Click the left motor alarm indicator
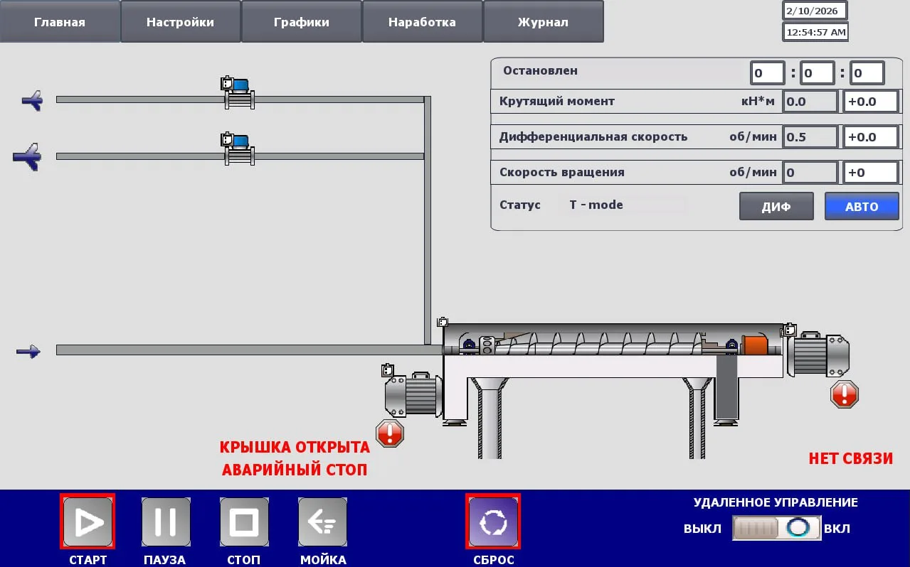This screenshot has height=567, width=910. (x=389, y=433)
